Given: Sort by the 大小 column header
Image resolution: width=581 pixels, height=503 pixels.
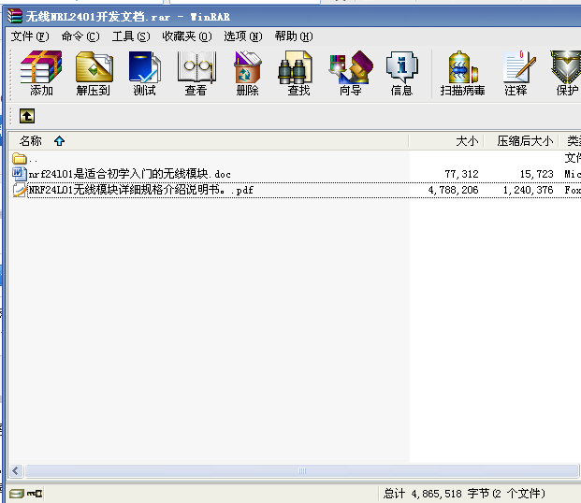Looking at the screenshot, I should coord(447,141).
